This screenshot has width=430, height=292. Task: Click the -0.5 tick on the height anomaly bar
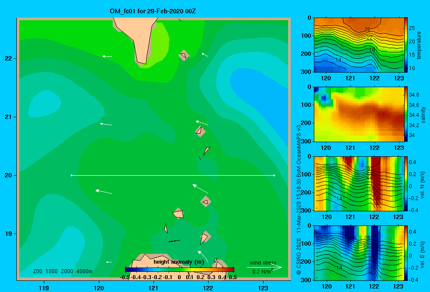pos(125,277)
